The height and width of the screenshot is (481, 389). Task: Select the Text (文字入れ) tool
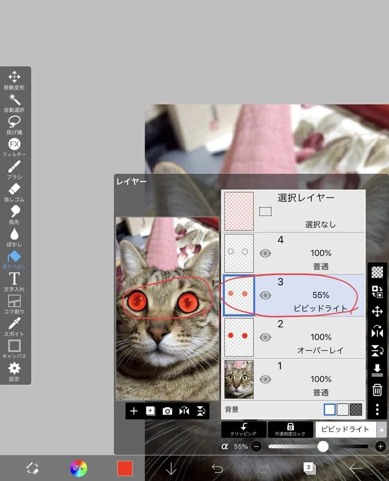coord(14,282)
